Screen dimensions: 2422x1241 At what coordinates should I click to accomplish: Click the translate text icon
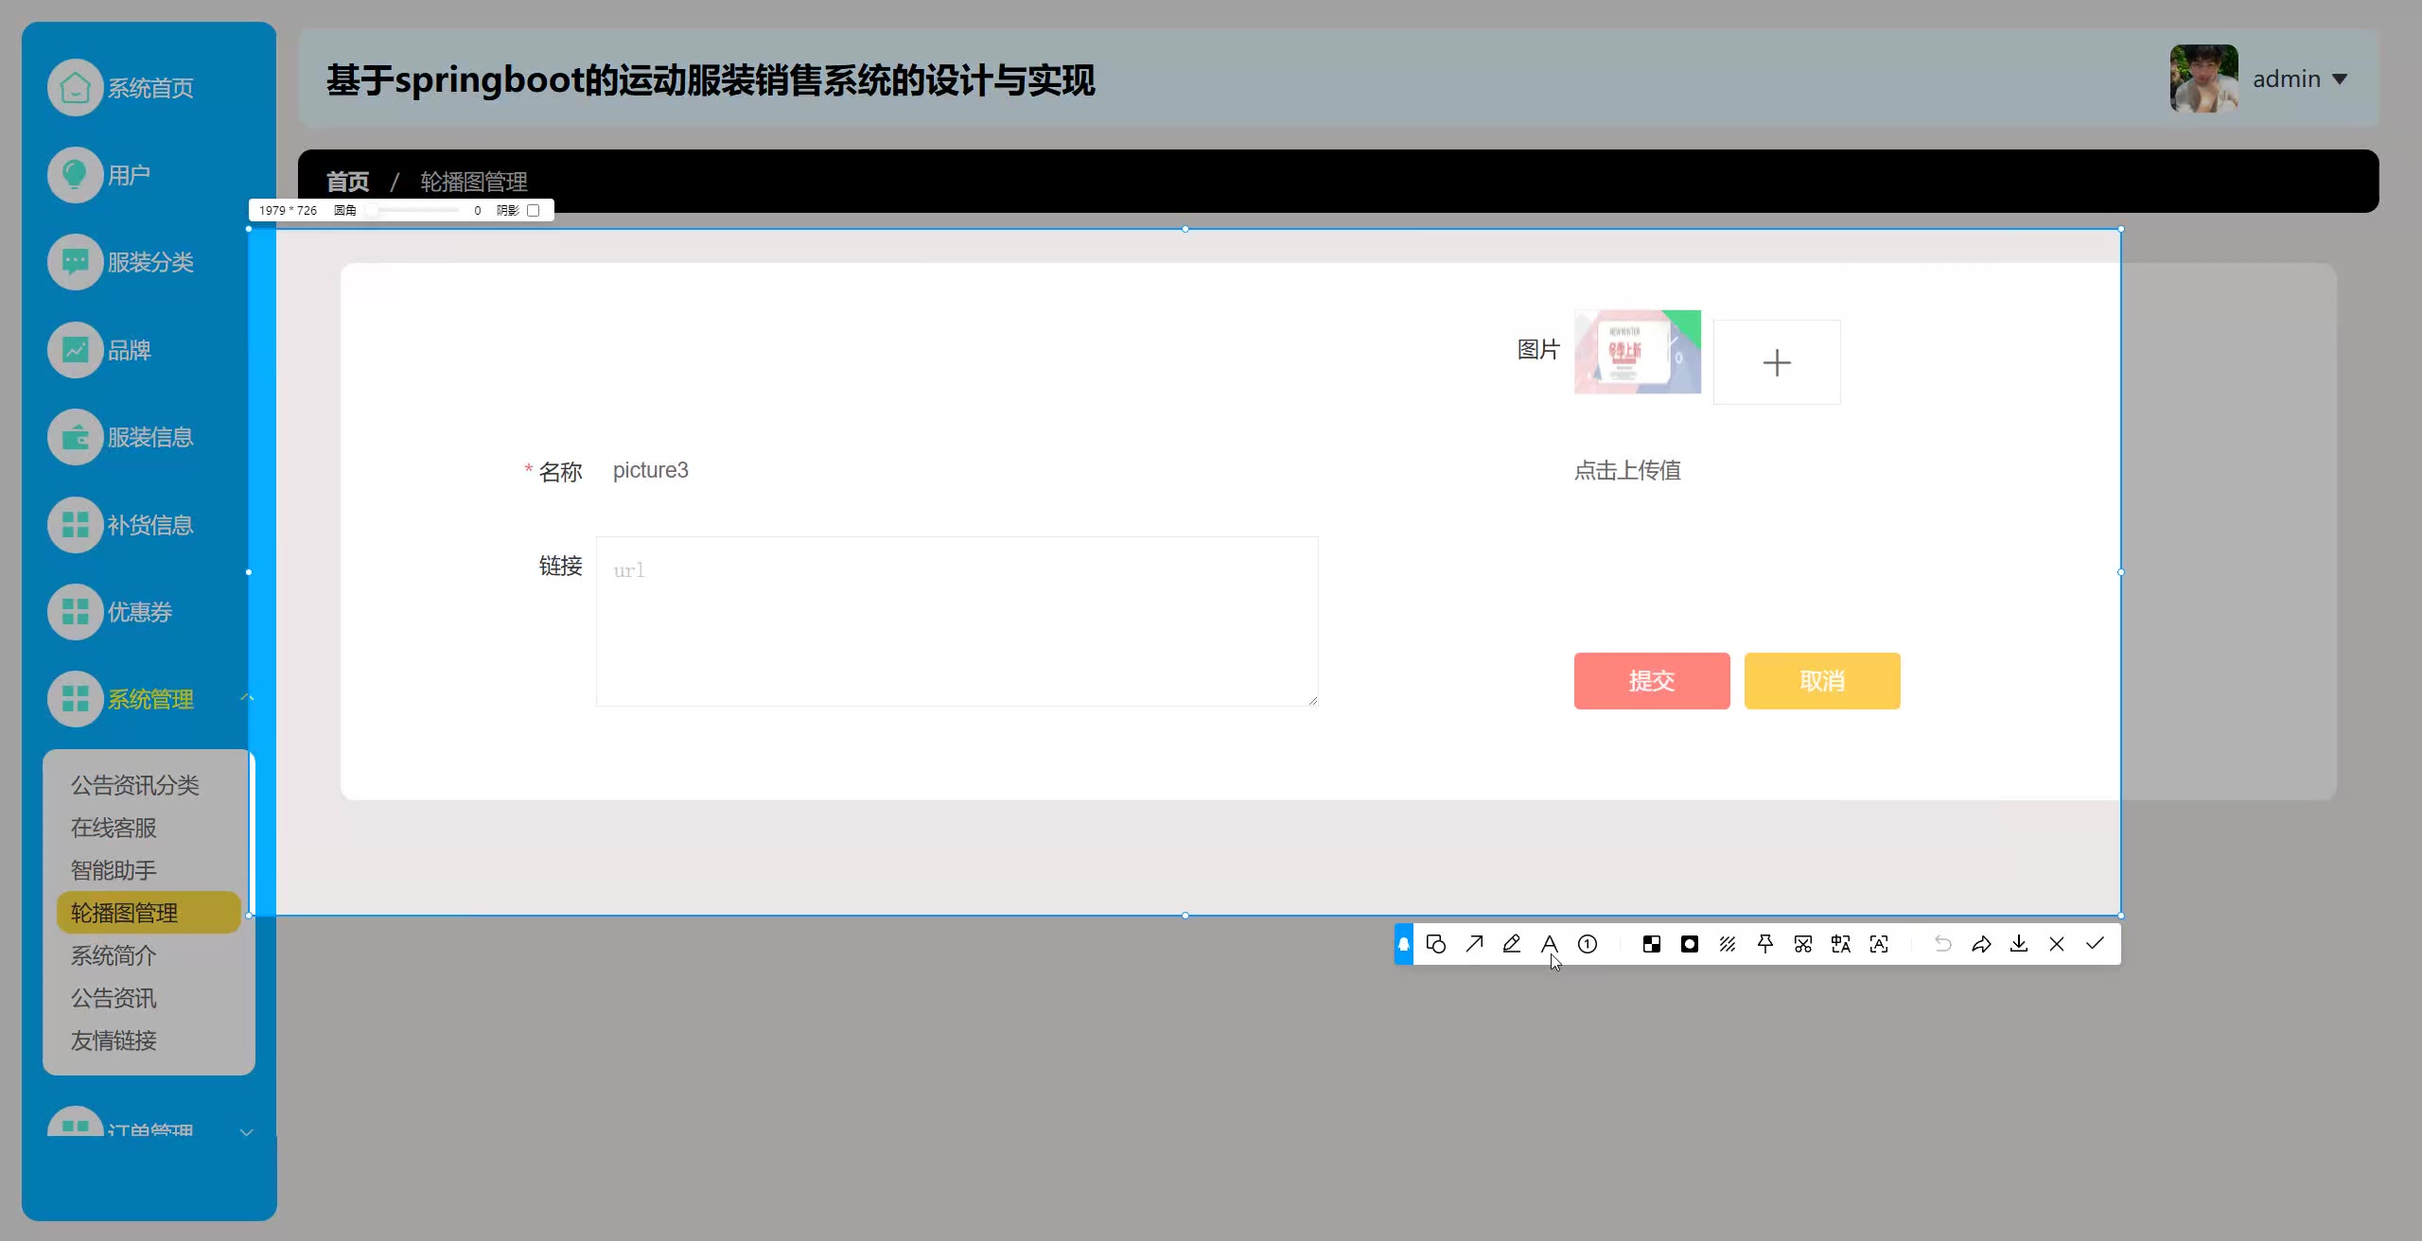pyautogui.click(x=1841, y=944)
